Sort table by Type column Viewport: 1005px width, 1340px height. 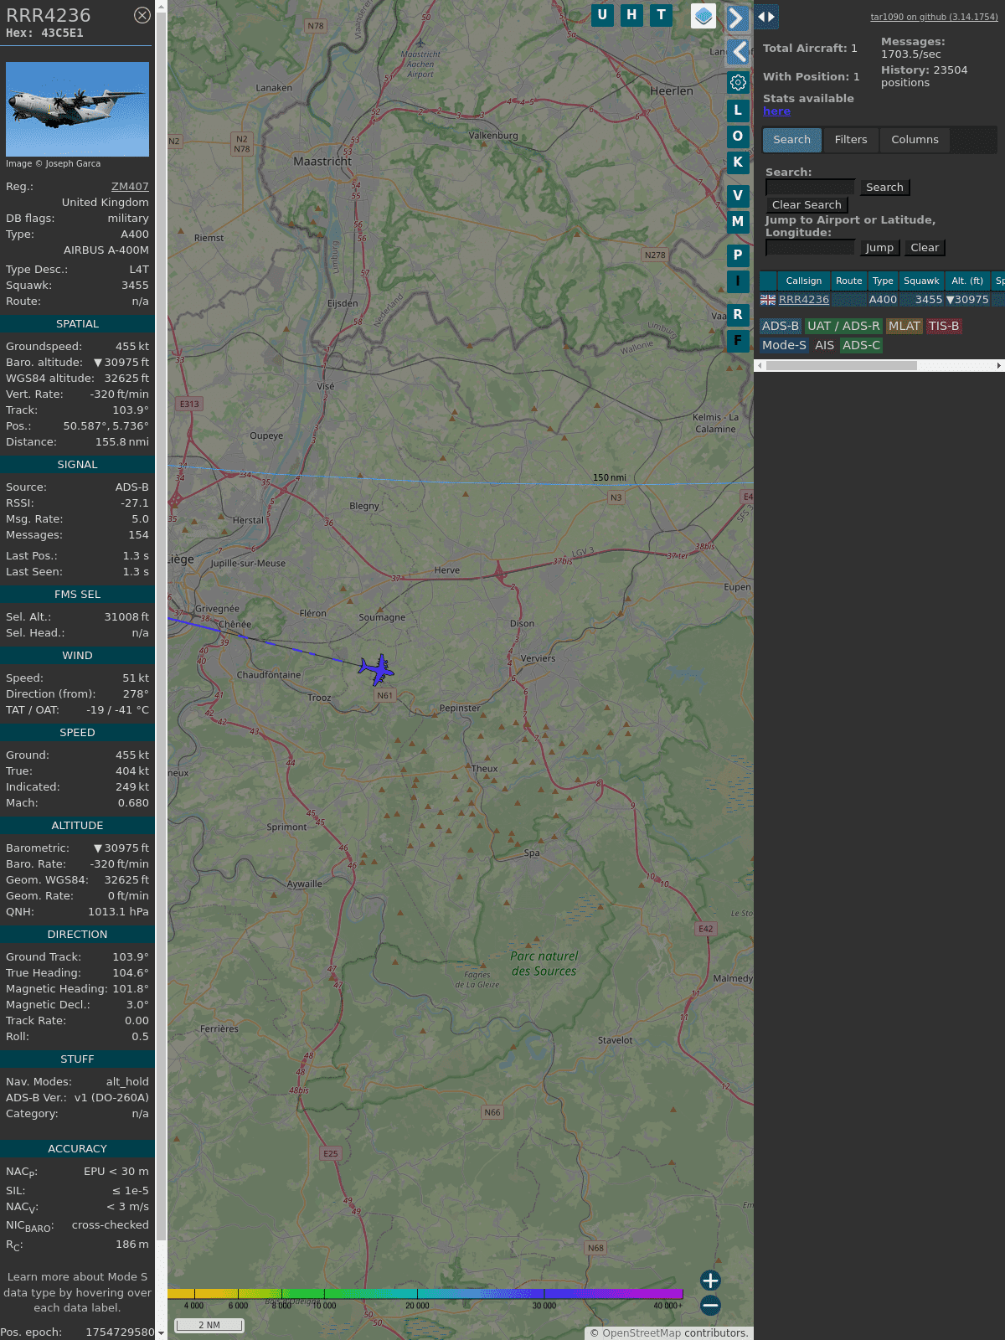883,281
